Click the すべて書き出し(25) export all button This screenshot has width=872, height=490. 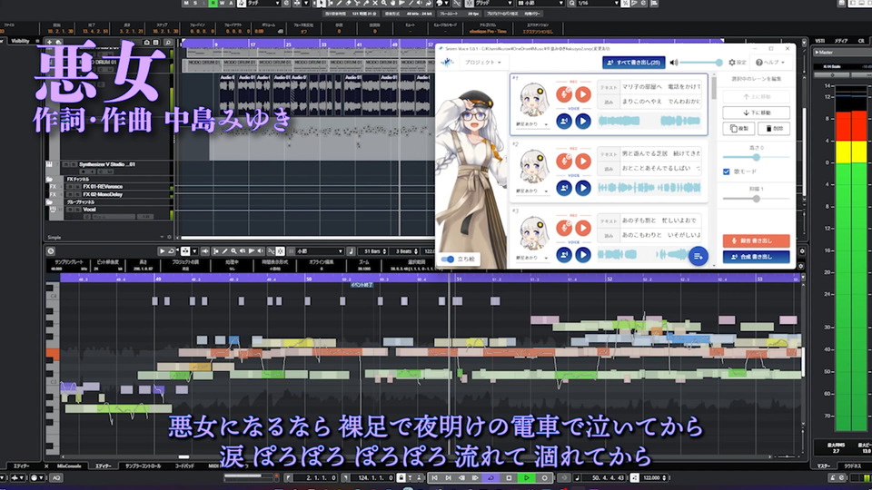[633, 63]
